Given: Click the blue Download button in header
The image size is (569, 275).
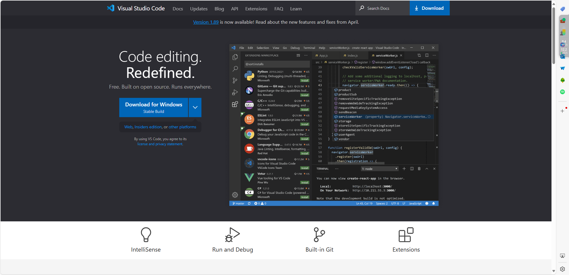Looking at the screenshot, I should (430, 8).
